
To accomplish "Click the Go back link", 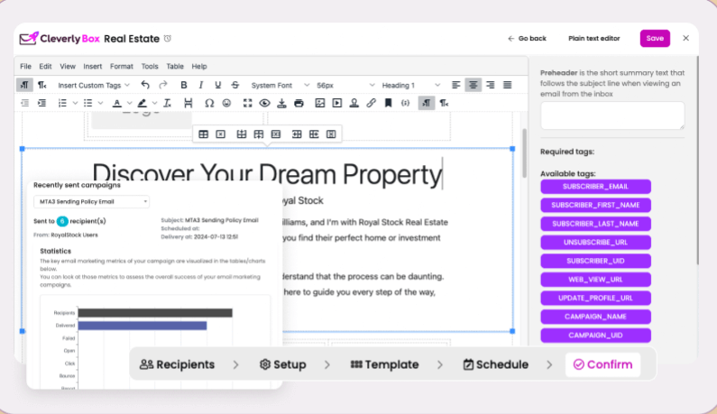I will pyautogui.click(x=527, y=39).
